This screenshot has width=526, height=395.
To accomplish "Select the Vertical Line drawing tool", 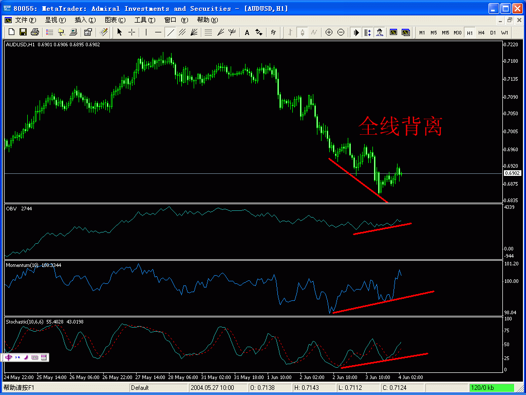I will tap(146, 32).
